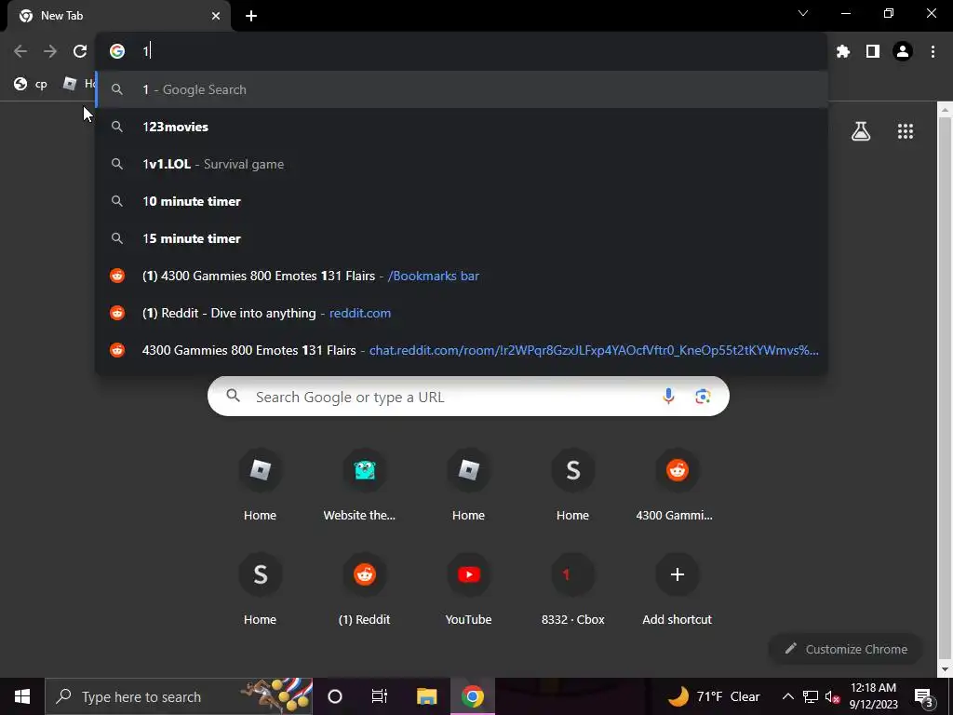Start voice search with the microphone
This screenshot has width=953, height=715.
668,397
